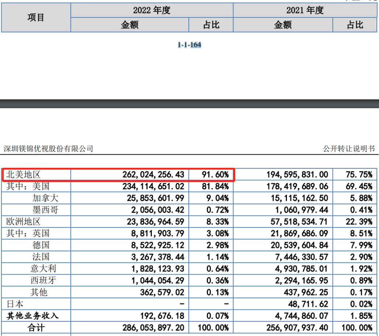The width and height of the screenshot is (379, 336).
Task: Click 占比 header under 2022 年度
Action: point(211,25)
